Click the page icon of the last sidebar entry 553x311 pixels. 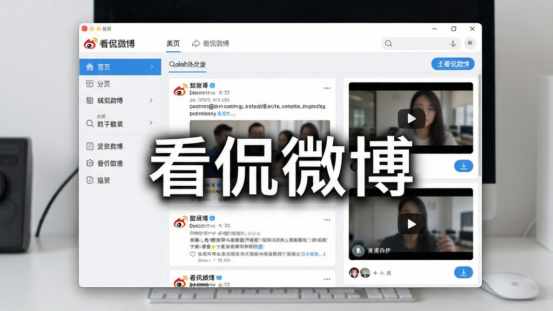(x=90, y=180)
